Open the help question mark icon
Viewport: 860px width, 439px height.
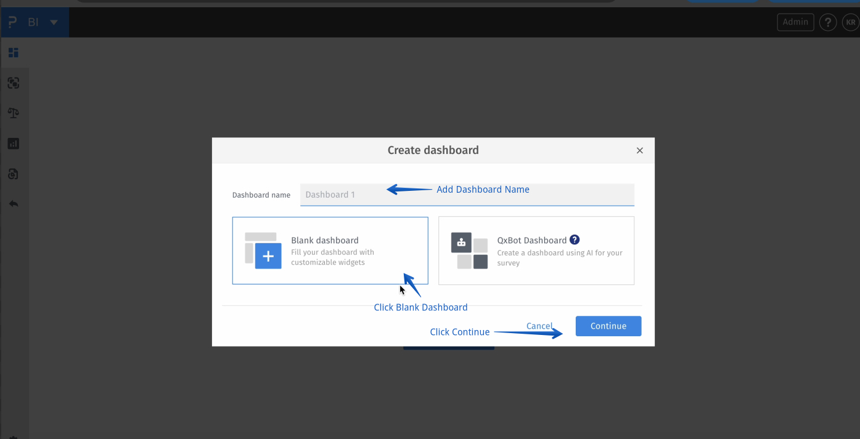pos(828,22)
